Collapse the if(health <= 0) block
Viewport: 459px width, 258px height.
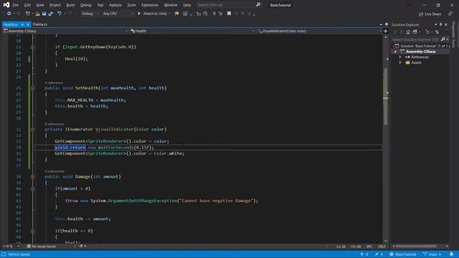point(32,231)
